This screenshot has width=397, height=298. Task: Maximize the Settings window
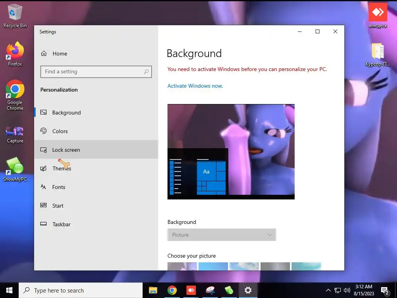318,31
